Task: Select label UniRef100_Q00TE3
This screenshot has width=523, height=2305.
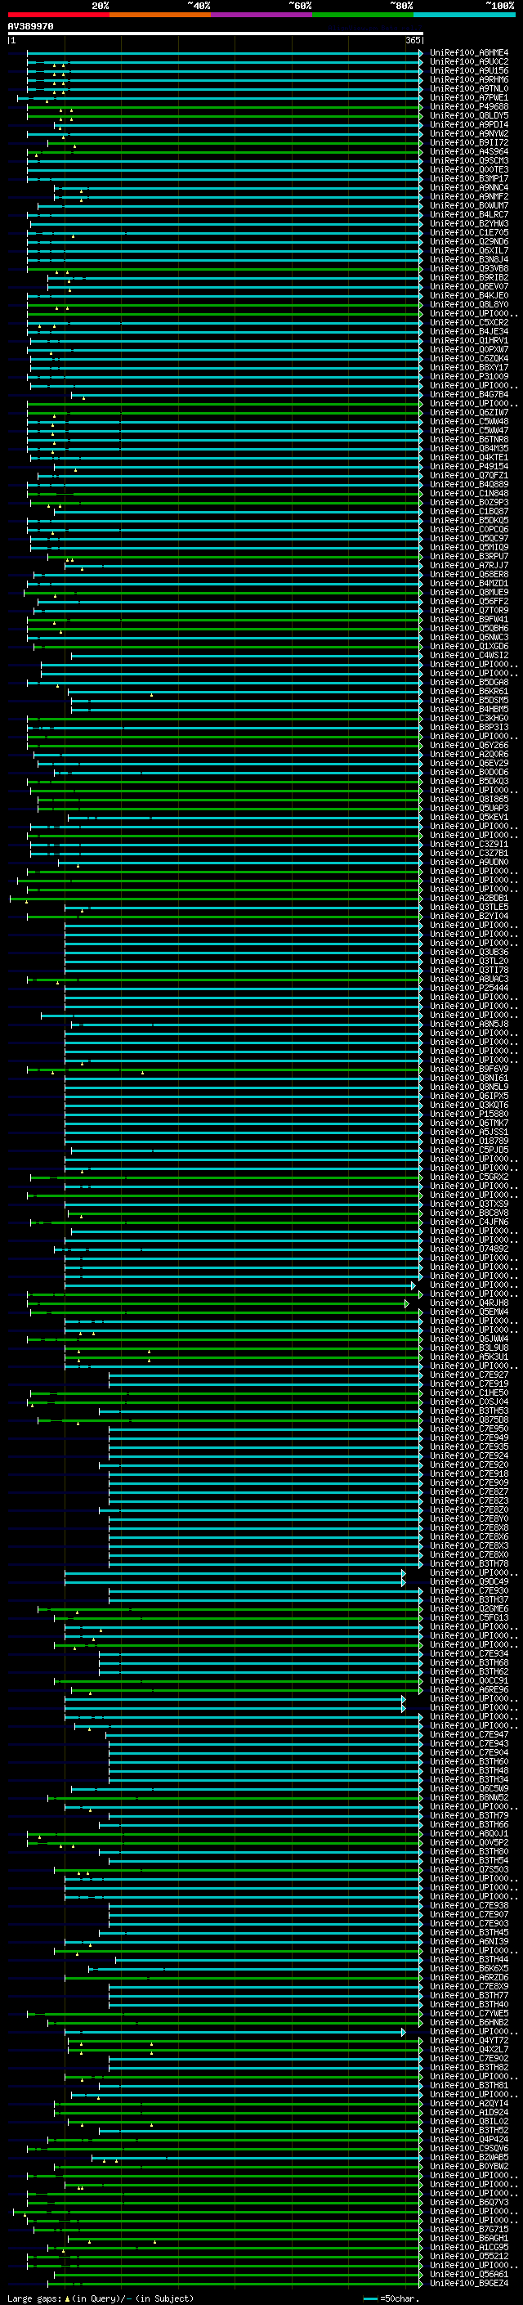Action: coord(468,169)
